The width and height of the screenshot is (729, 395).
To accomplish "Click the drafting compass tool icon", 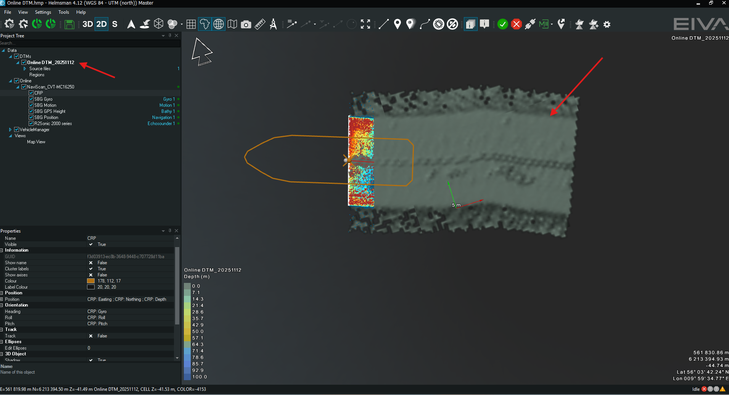I will click(274, 24).
